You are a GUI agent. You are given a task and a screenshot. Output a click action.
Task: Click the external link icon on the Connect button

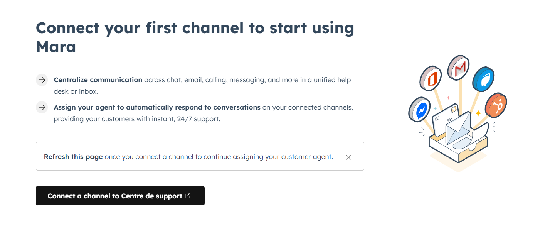188,196
